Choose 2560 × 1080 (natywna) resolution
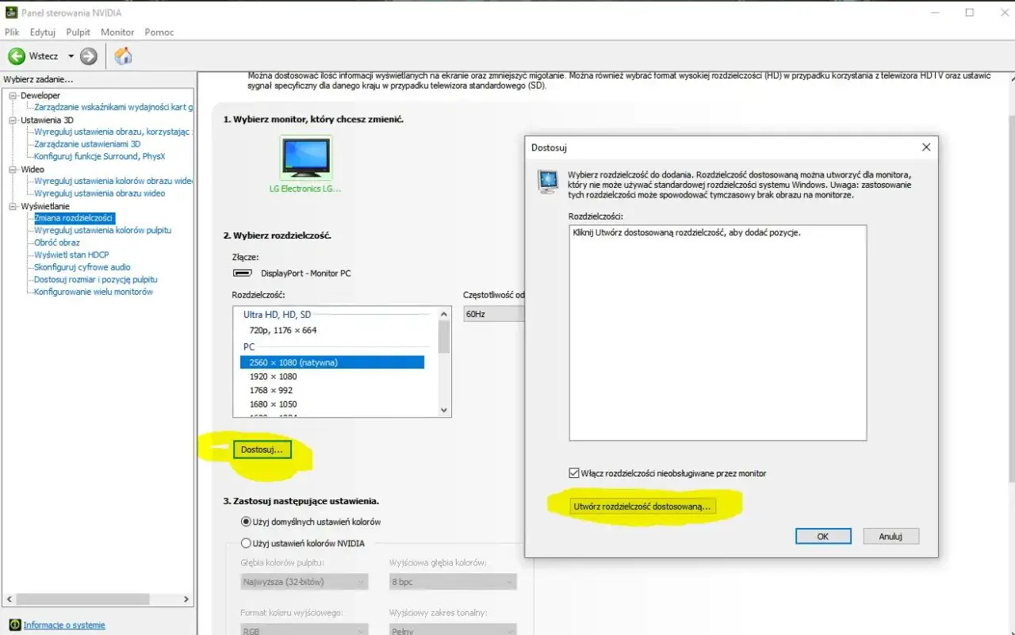 pyautogui.click(x=332, y=362)
